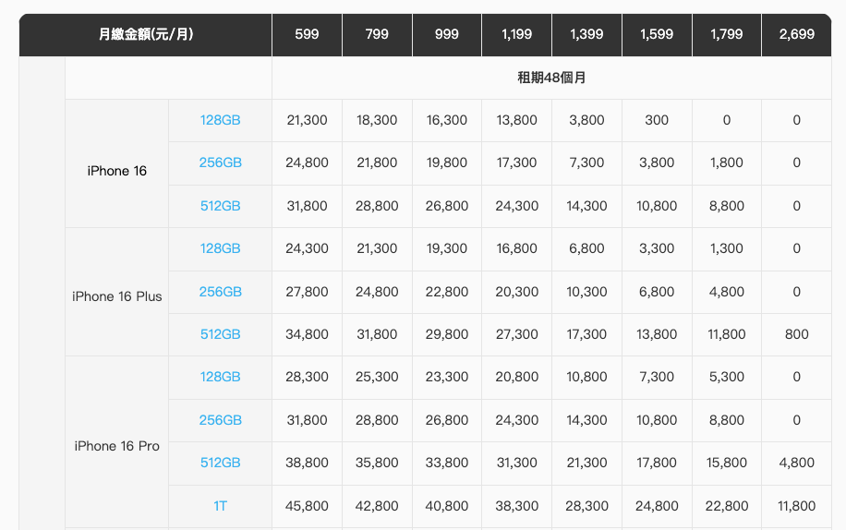Viewport: 846px width, 530px height.
Task: Select iPhone 16 Plus 512GB link
Action: tap(220, 334)
